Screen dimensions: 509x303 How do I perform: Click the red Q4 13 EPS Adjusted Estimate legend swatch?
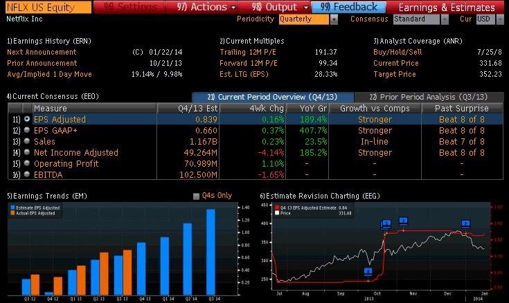tap(277, 208)
